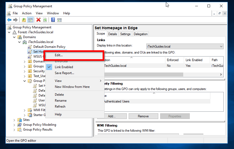Open the Window menu
Screen dimensions: 234x149
pos(53,13)
